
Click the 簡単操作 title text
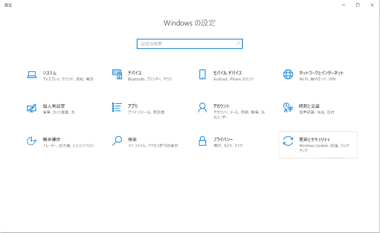click(52, 139)
